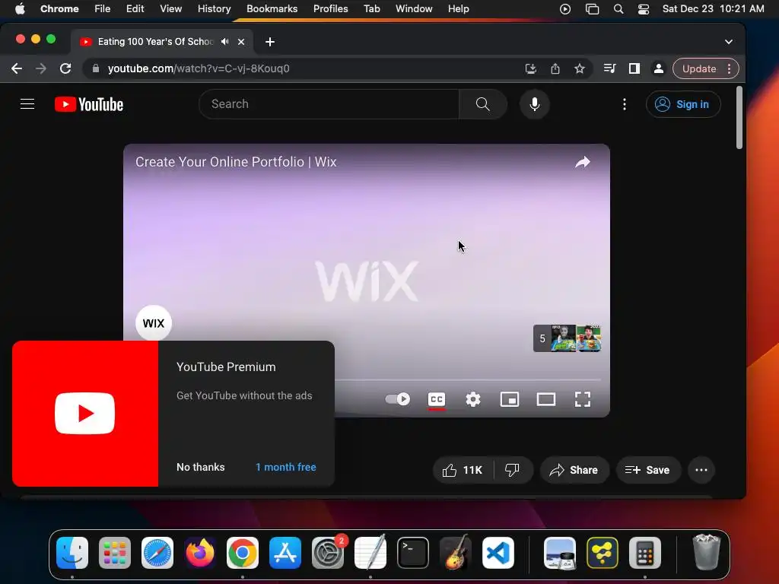The image size is (779, 584).
Task: Open media controls in Chrome toolbar
Action: (x=609, y=68)
